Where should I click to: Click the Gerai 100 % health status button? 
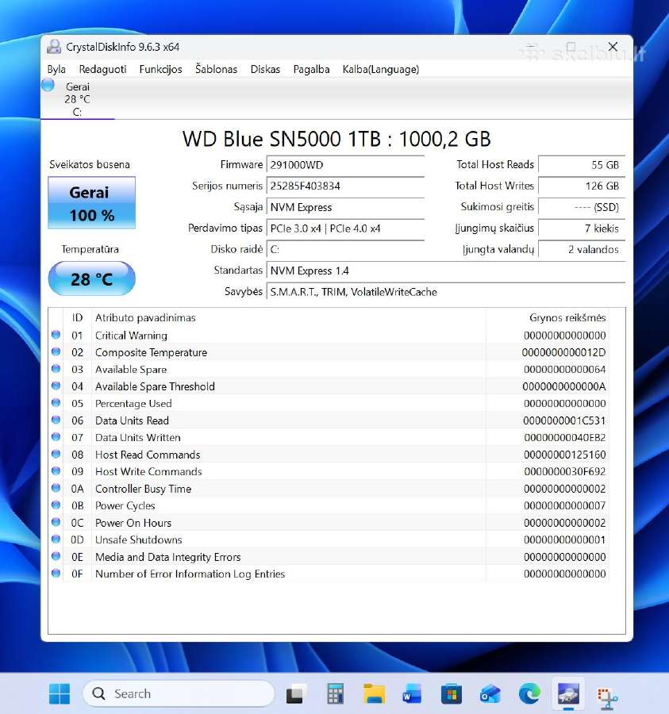tap(91, 203)
